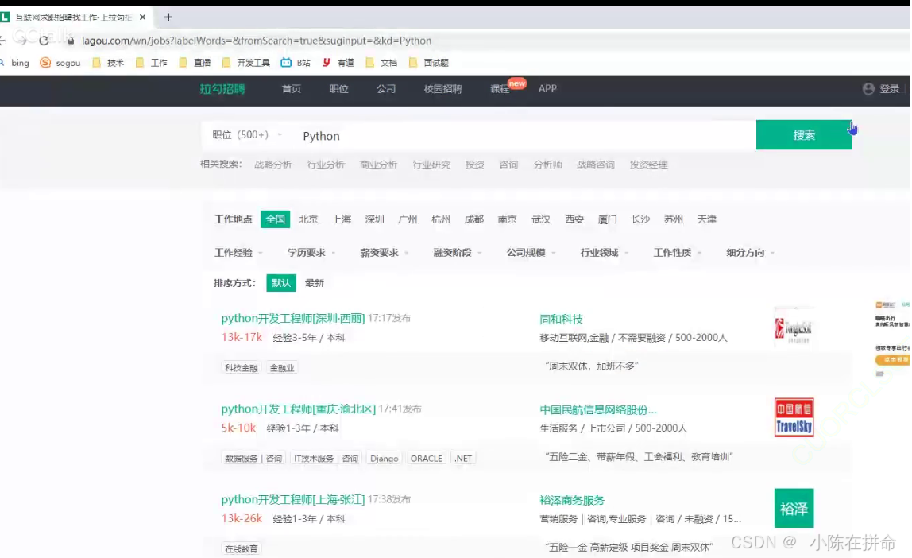Filter location by 广州
Image resolution: width=912 pixels, height=558 pixels.
[408, 219]
